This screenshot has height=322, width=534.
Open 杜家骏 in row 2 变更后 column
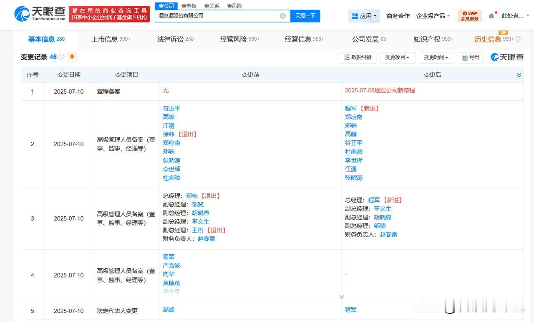pos(354,152)
